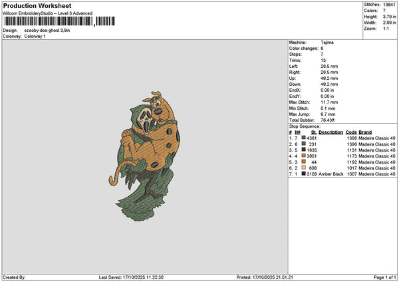Click green swatch for stop 1 (4361 stitches)
The height and width of the screenshot is (282, 399).
(x=304, y=138)
